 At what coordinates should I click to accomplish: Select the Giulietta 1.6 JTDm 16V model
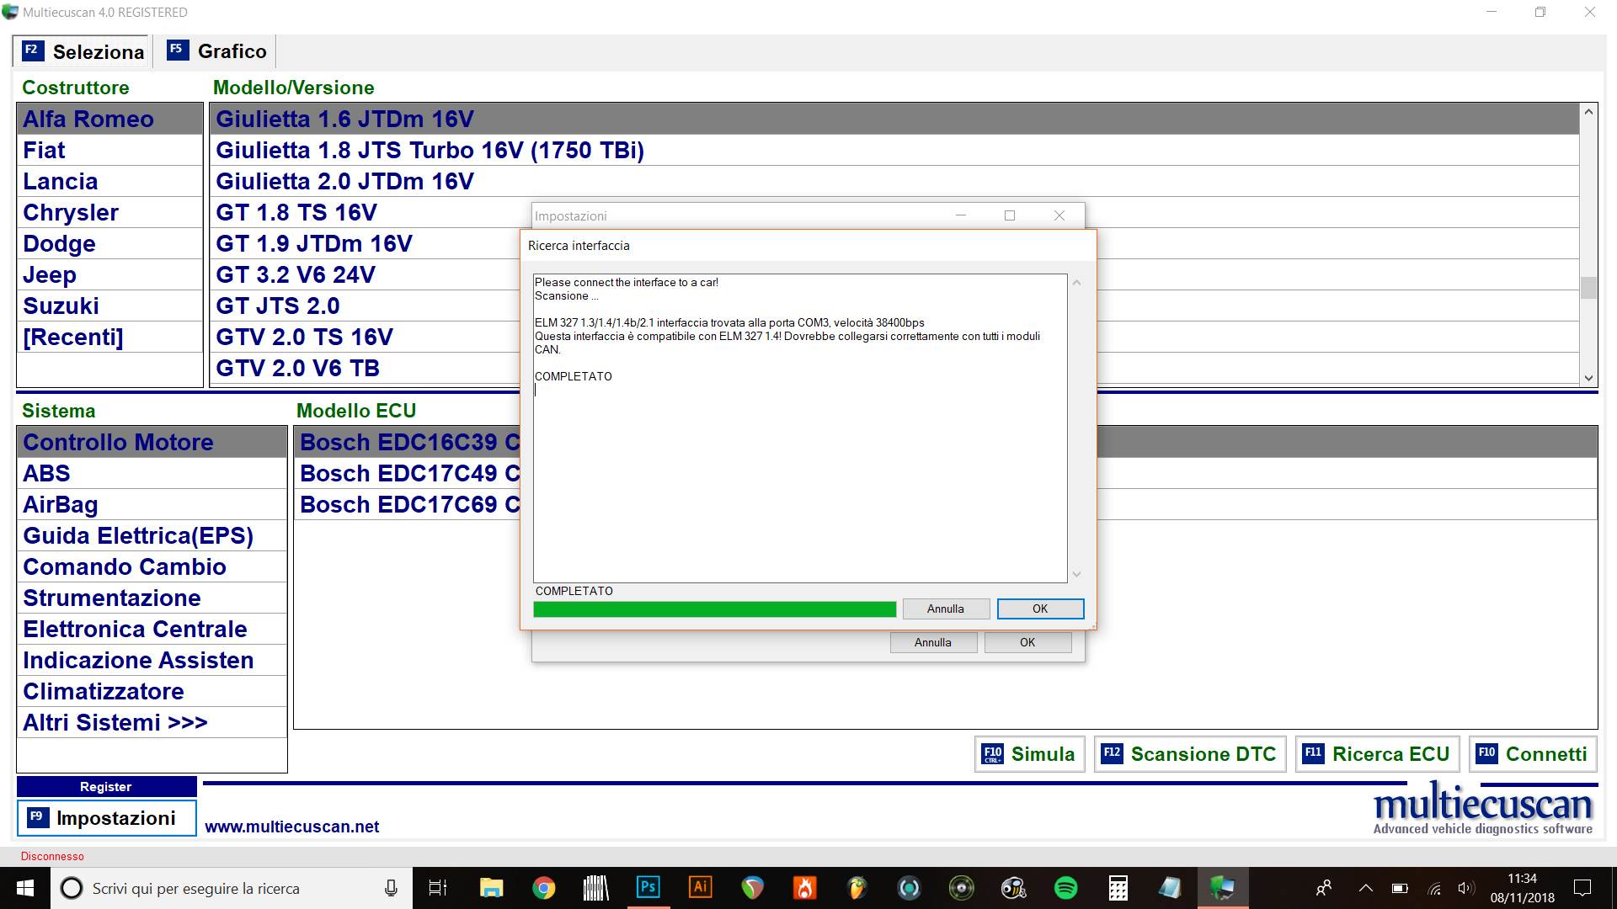coord(894,119)
